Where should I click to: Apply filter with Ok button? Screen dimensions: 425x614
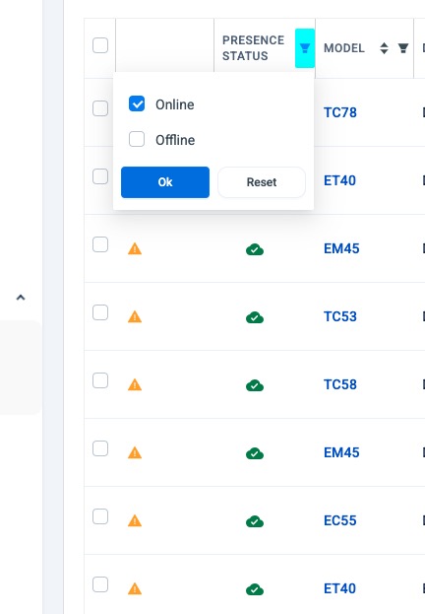(x=165, y=182)
